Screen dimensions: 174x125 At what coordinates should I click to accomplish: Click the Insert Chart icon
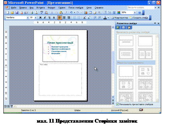click(x=86, y=12)
